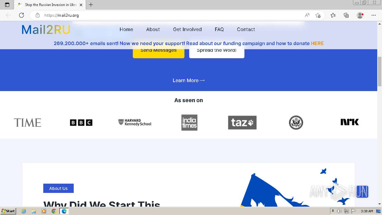Add this page to favorites star
The width and height of the screenshot is (382, 215).
318,15
